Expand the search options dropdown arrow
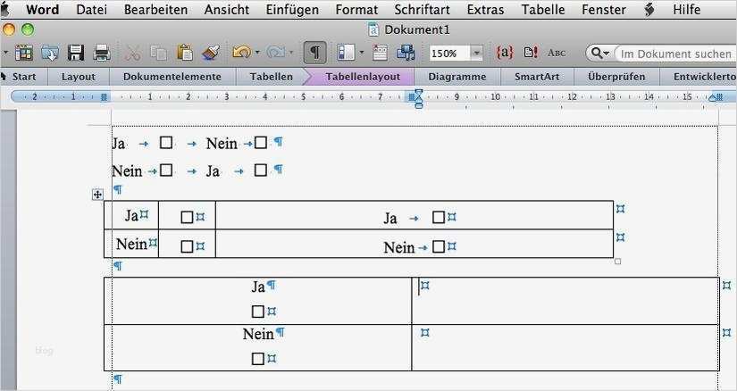The height and width of the screenshot is (391, 737). point(606,54)
